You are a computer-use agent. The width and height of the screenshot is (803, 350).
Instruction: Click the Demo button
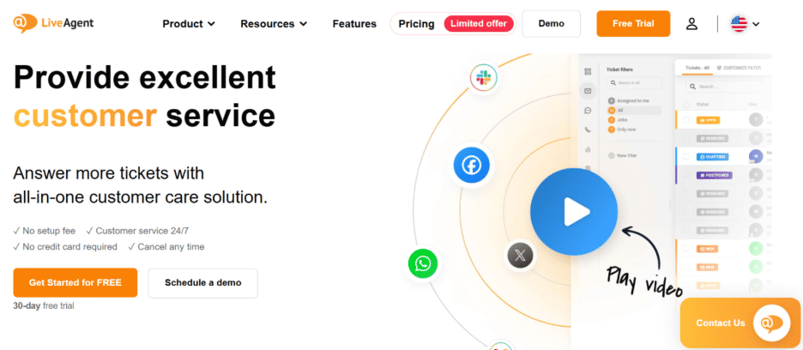(x=551, y=23)
